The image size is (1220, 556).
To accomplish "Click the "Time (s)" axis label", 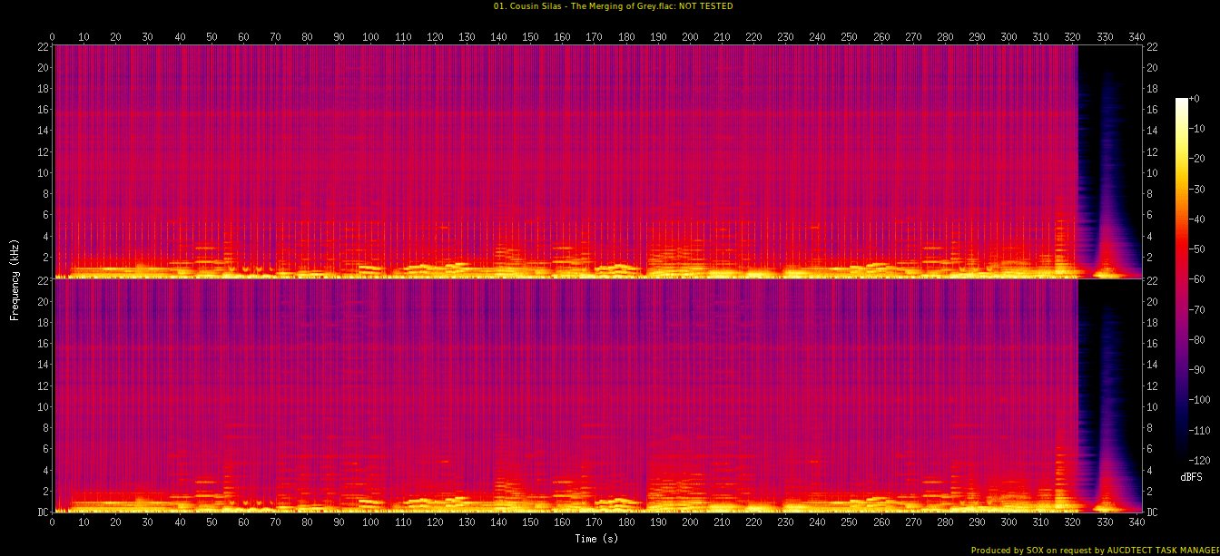I will click(x=596, y=539).
